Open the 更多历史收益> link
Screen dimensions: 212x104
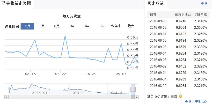[x=196, y=101]
